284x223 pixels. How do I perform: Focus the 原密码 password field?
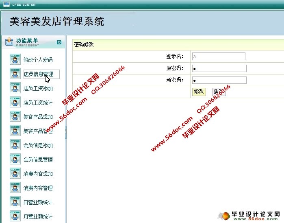coord(219,68)
